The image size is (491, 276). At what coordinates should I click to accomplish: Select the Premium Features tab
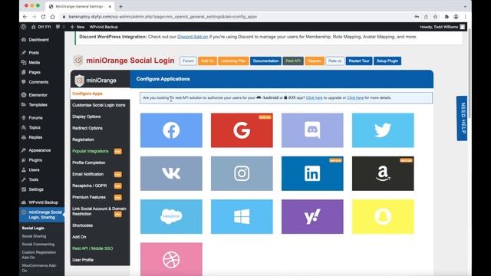[100, 197]
